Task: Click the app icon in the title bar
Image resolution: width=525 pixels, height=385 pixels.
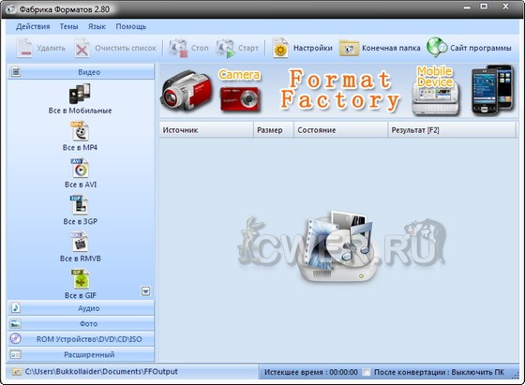Action: (10, 9)
